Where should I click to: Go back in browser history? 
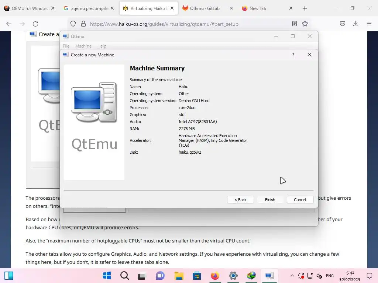[x=9, y=24]
